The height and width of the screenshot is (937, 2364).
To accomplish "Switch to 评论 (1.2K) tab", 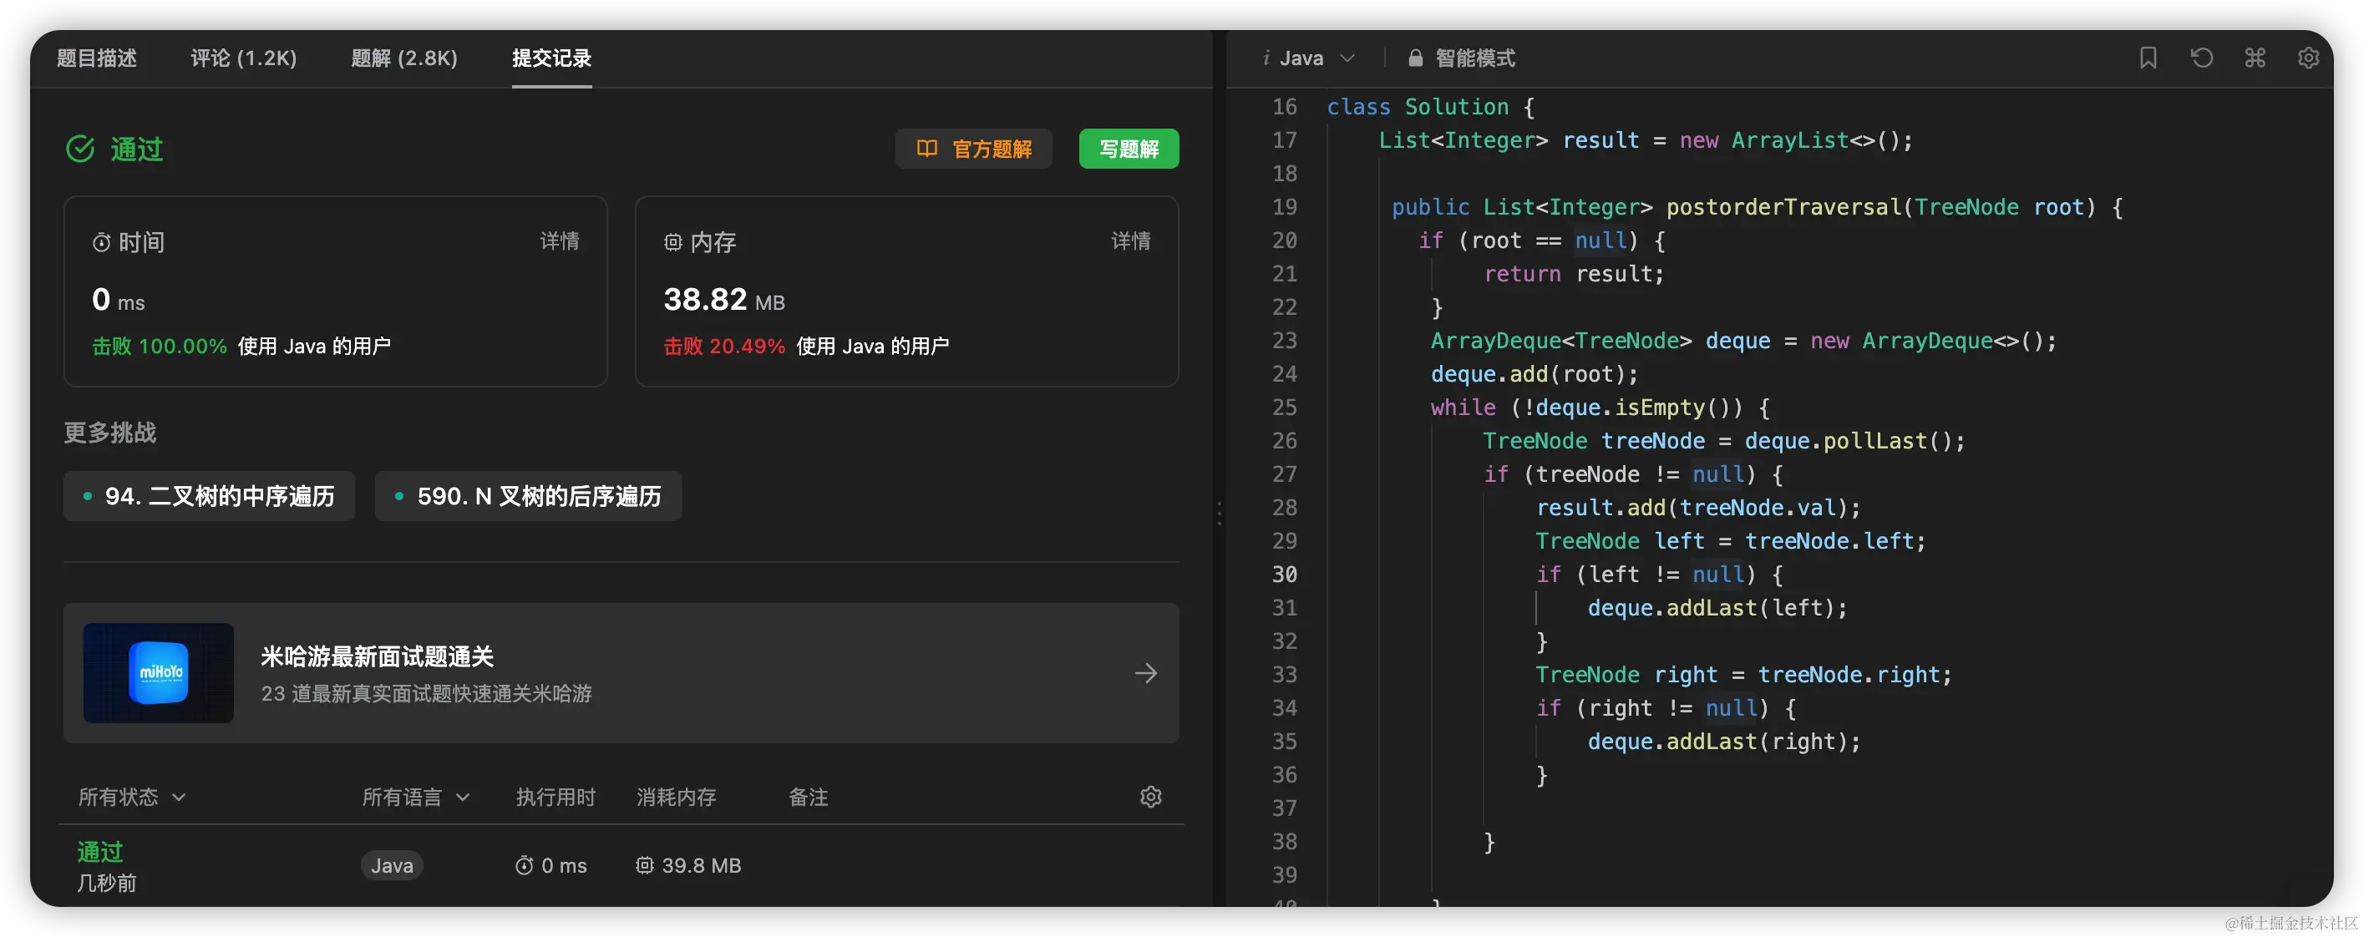I will [243, 58].
